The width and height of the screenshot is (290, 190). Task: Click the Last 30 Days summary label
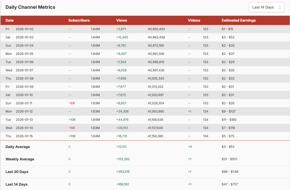17,172
